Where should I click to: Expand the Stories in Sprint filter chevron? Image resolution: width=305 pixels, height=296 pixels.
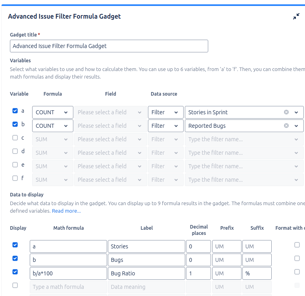point(296,112)
